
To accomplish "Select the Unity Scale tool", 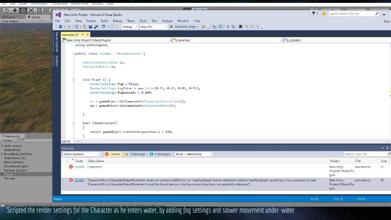I will pos(31,10).
